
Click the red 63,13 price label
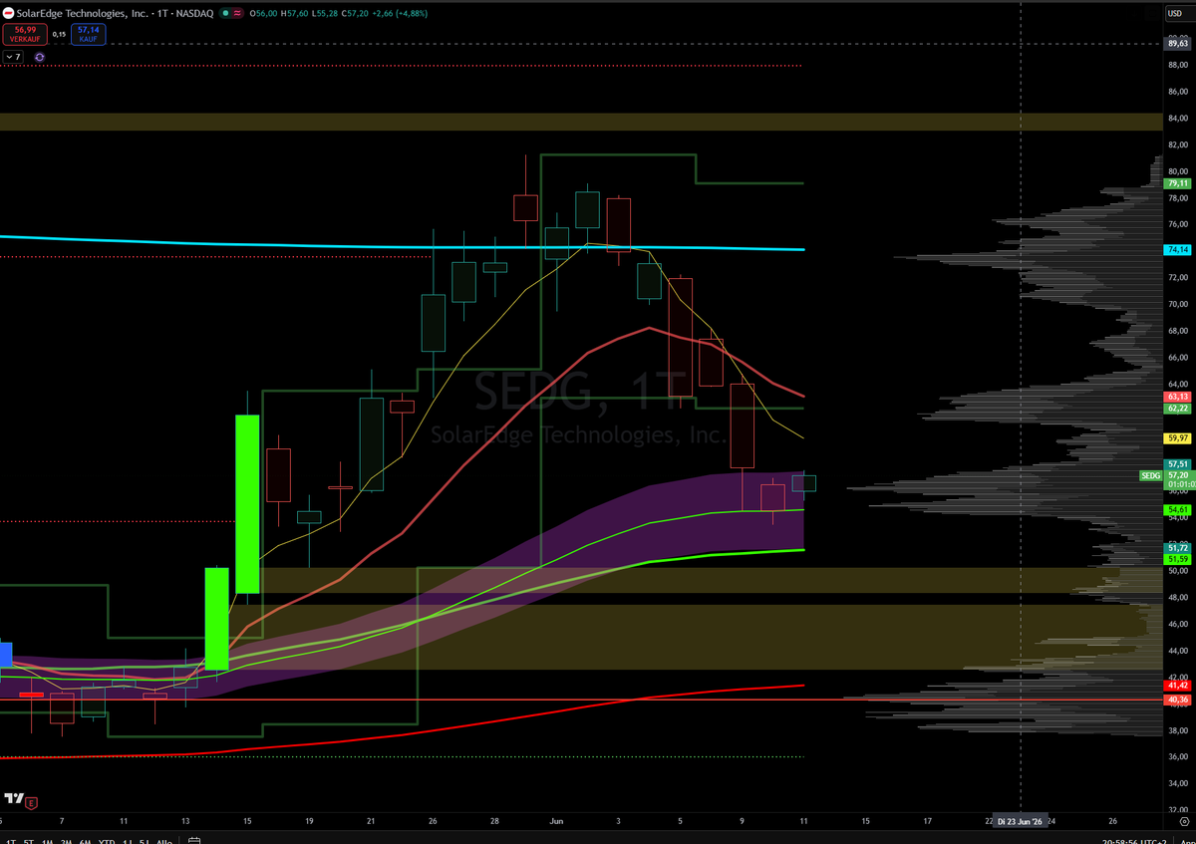[1177, 397]
